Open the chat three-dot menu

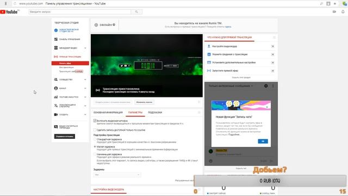pyautogui.click(x=273, y=86)
